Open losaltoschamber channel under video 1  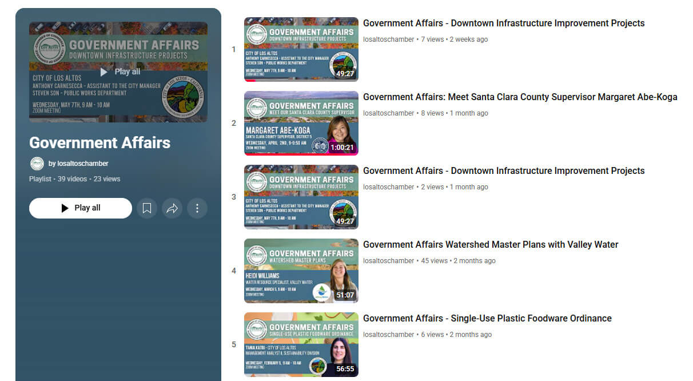pyautogui.click(x=388, y=39)
